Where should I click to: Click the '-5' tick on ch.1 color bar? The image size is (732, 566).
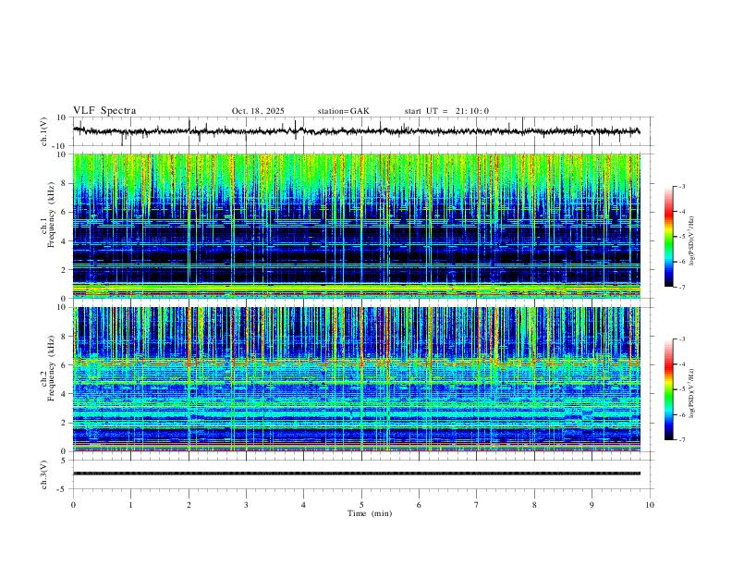[682, 237]
